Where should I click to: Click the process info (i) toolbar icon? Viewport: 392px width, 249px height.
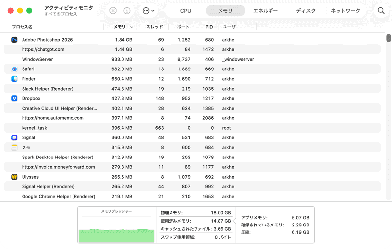[x=127, y=11]
